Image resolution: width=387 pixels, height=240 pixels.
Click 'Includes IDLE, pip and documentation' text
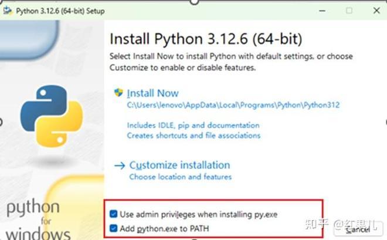(x=193, y=126)
